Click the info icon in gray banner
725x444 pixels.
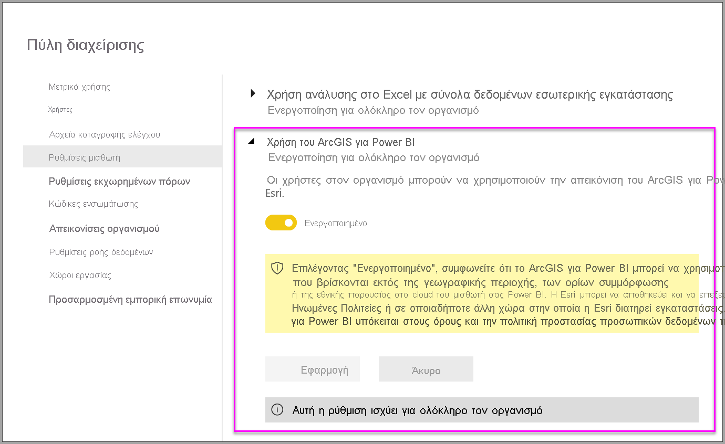click(x=277, y=410)
